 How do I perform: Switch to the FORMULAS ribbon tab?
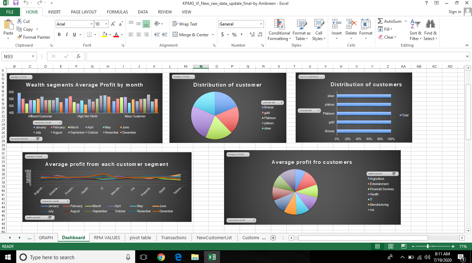pos(117,12)
